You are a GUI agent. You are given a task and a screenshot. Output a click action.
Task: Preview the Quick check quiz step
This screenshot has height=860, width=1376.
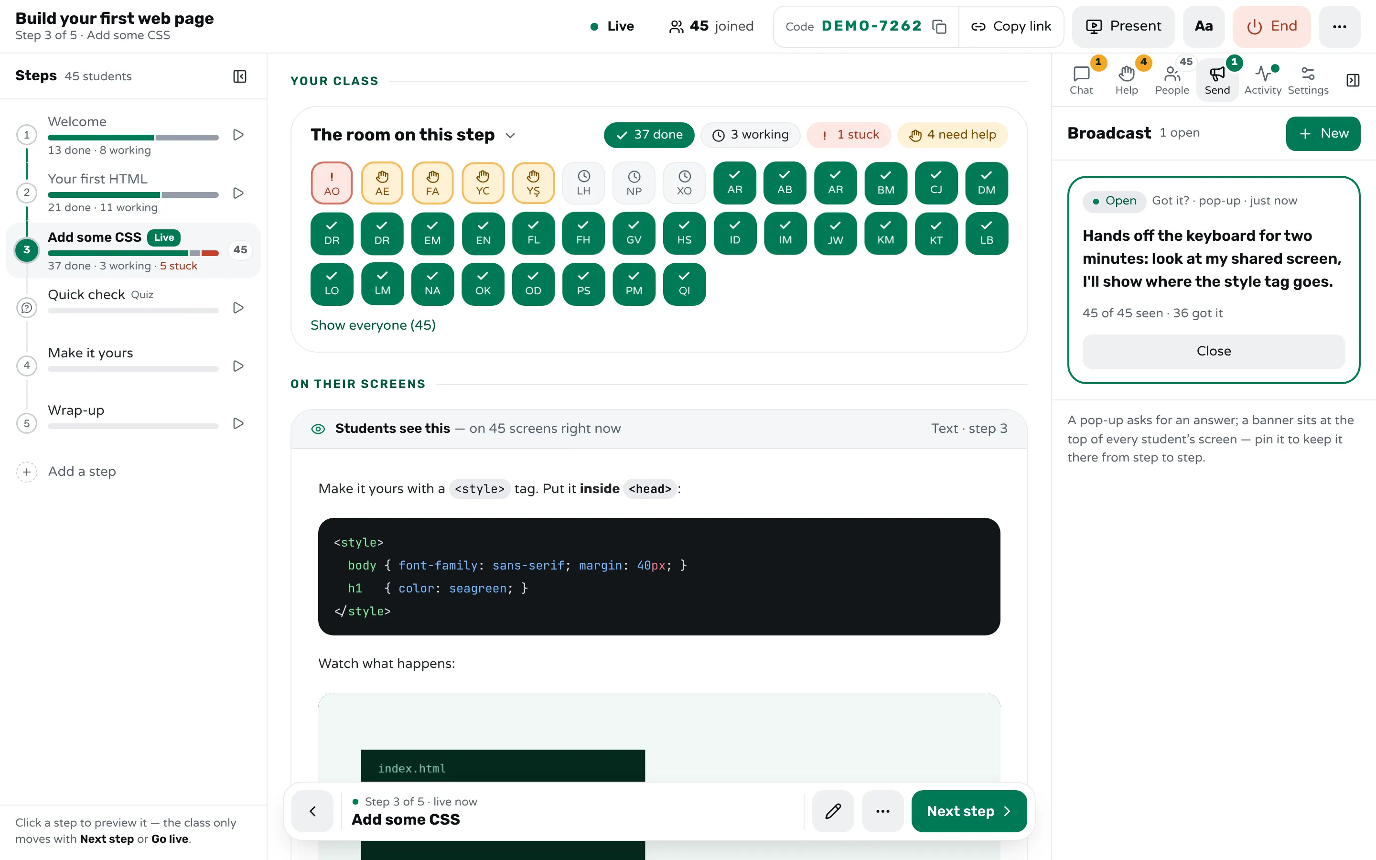click(x=238, y=308)
